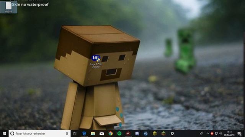Image resolution: width=245 pixels, height=137 pixels.
Task: Activate the microphone voice search icon
Action: 67,134
